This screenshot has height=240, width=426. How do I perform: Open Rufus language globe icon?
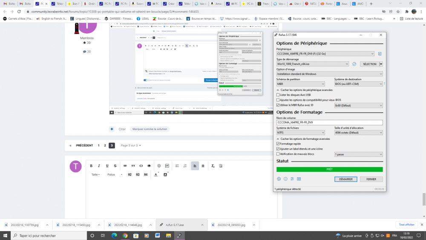coord(279,179)
